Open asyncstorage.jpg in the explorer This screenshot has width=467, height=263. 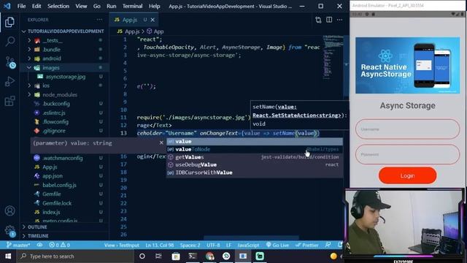click(65, 77)
